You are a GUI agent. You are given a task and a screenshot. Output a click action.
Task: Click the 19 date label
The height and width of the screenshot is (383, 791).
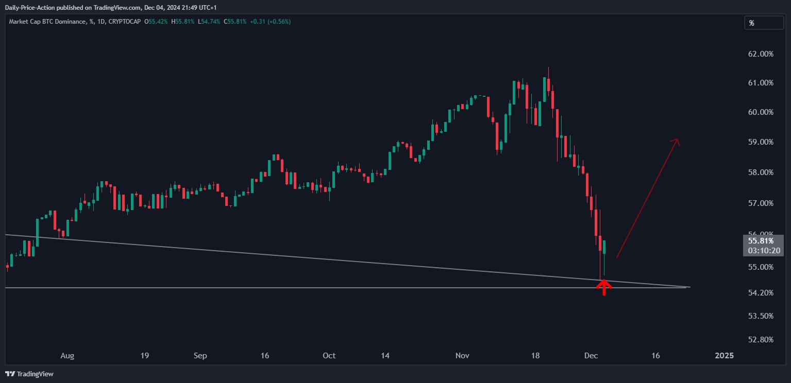(x=144, y=356)
